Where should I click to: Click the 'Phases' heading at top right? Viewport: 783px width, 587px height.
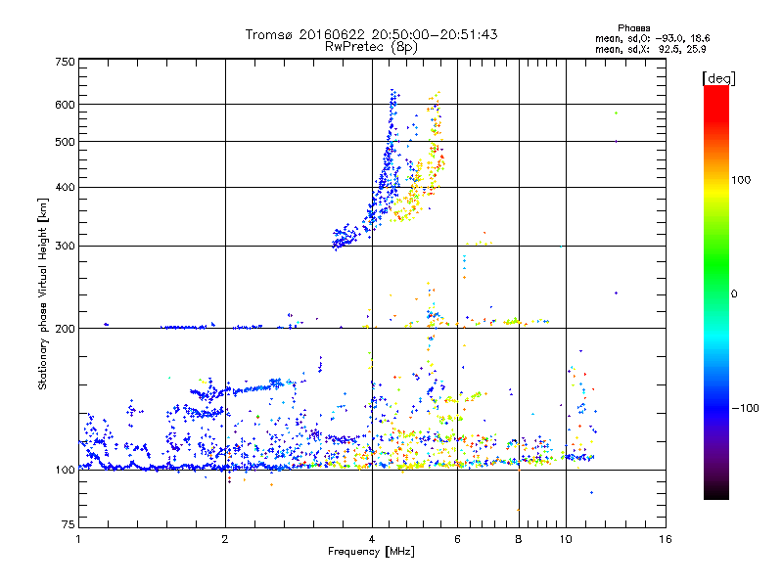point(633,28)
